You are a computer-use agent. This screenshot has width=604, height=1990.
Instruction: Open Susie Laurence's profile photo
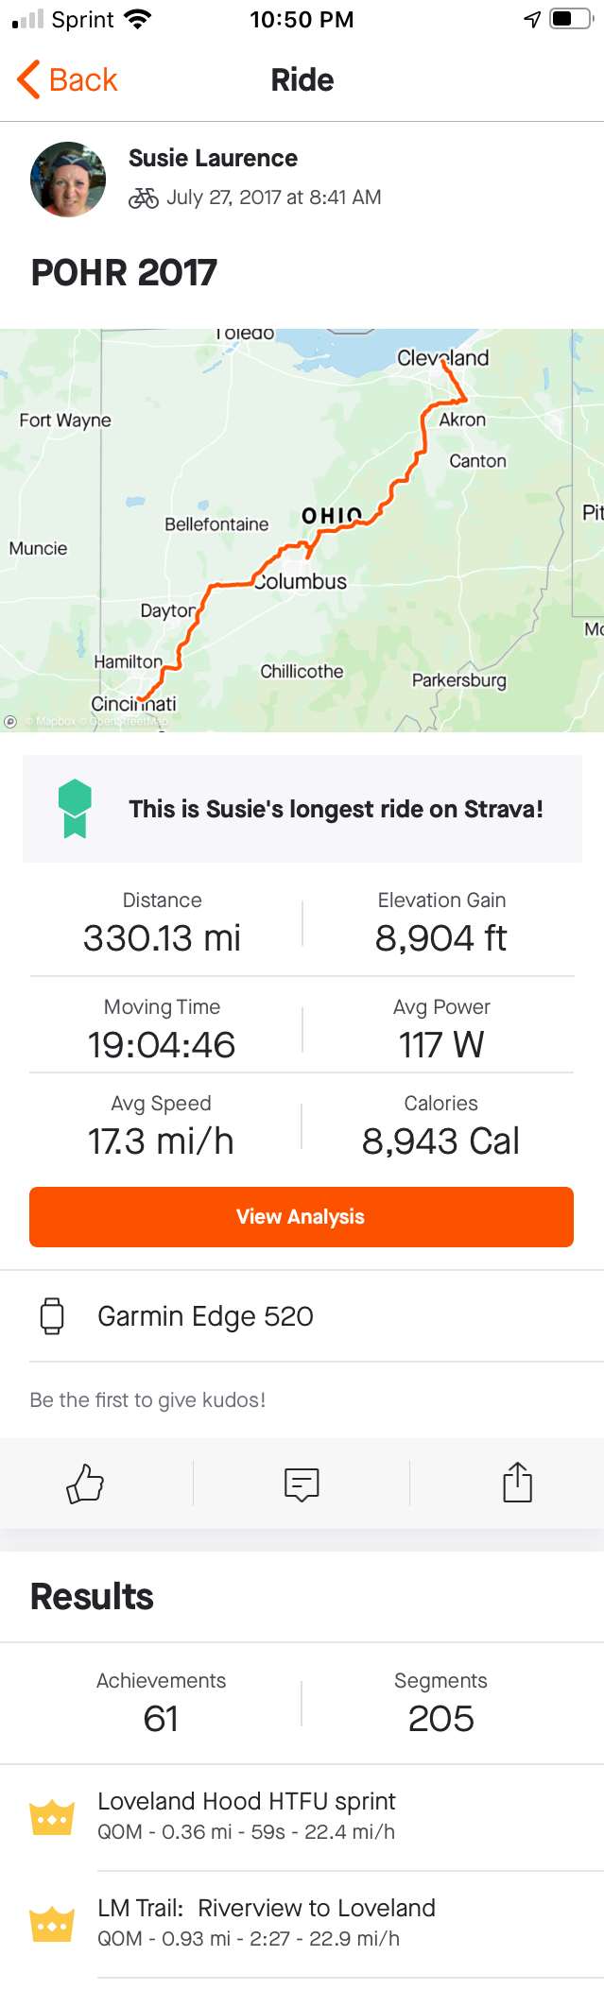click(68, 180)
